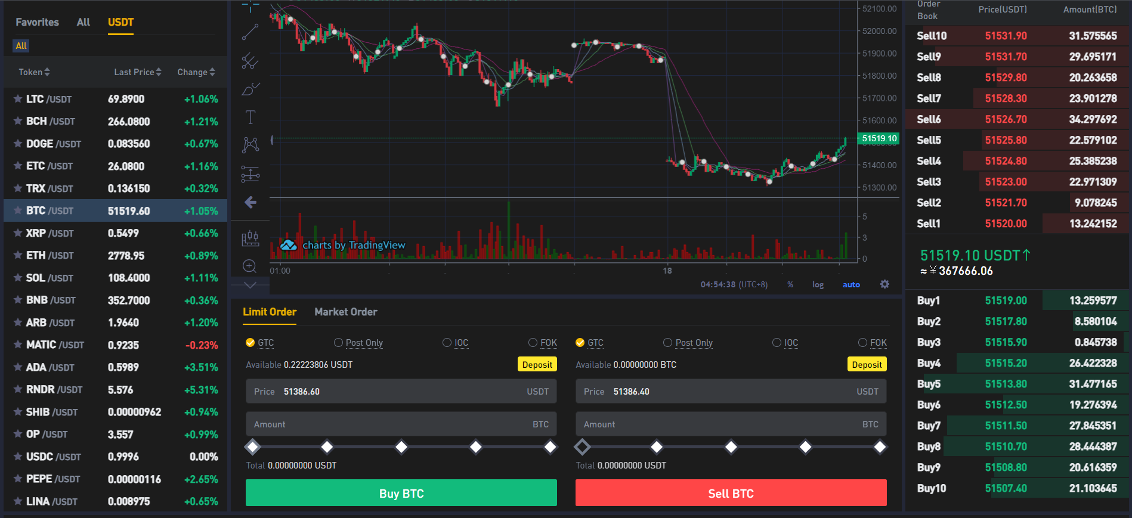Select Post Only option for buy order
Image resolution: width=1132 pixels, height=518 pixels.
coord(358,343)
